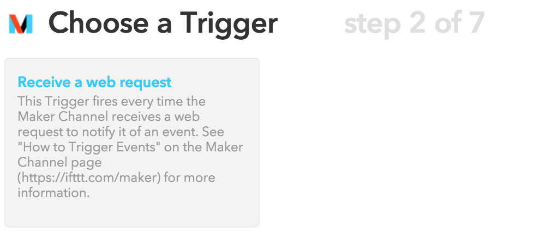Click the word "information." in the description
The height and width of the screenshot is (245, 552).
tap(53, 193)
